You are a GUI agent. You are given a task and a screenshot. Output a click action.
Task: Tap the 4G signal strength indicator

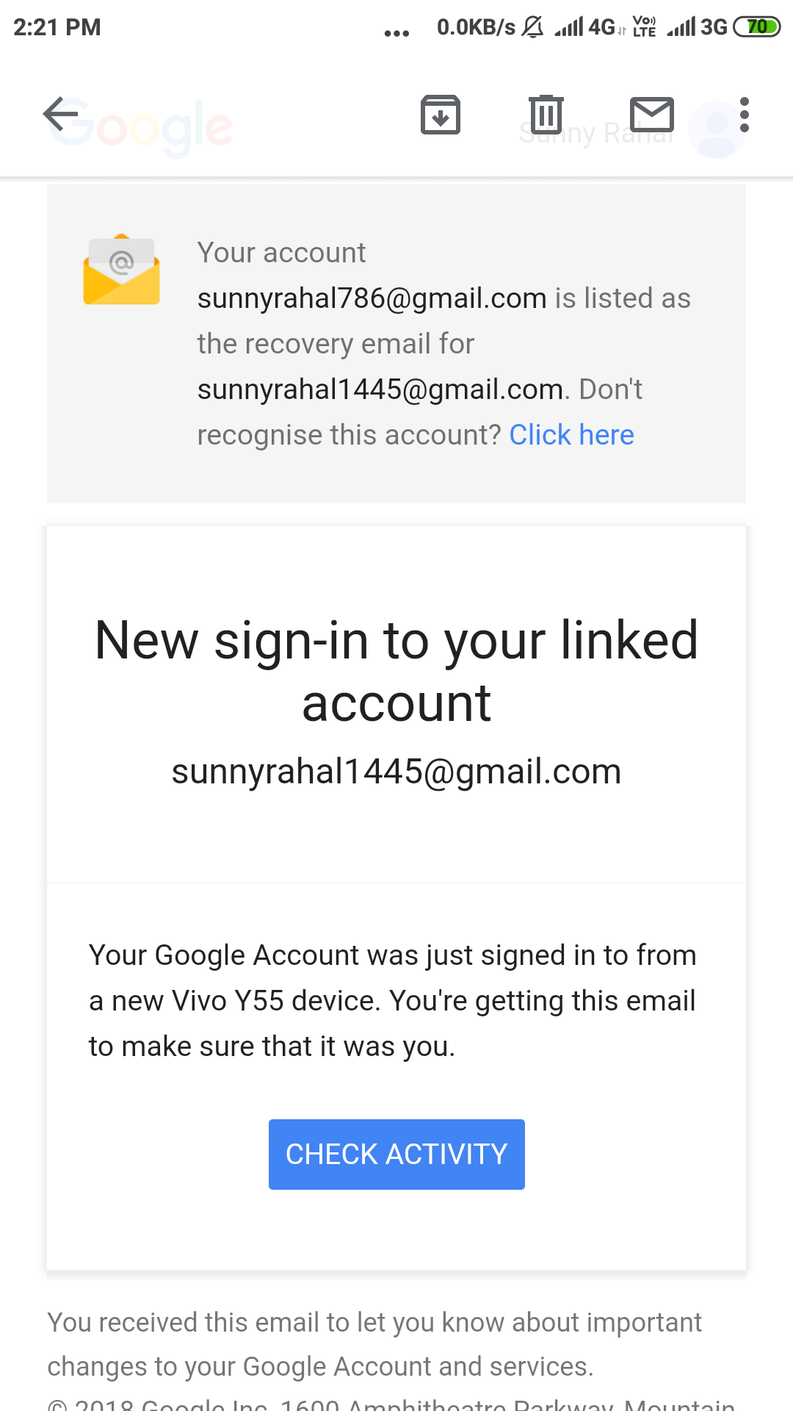click(584, 27)
